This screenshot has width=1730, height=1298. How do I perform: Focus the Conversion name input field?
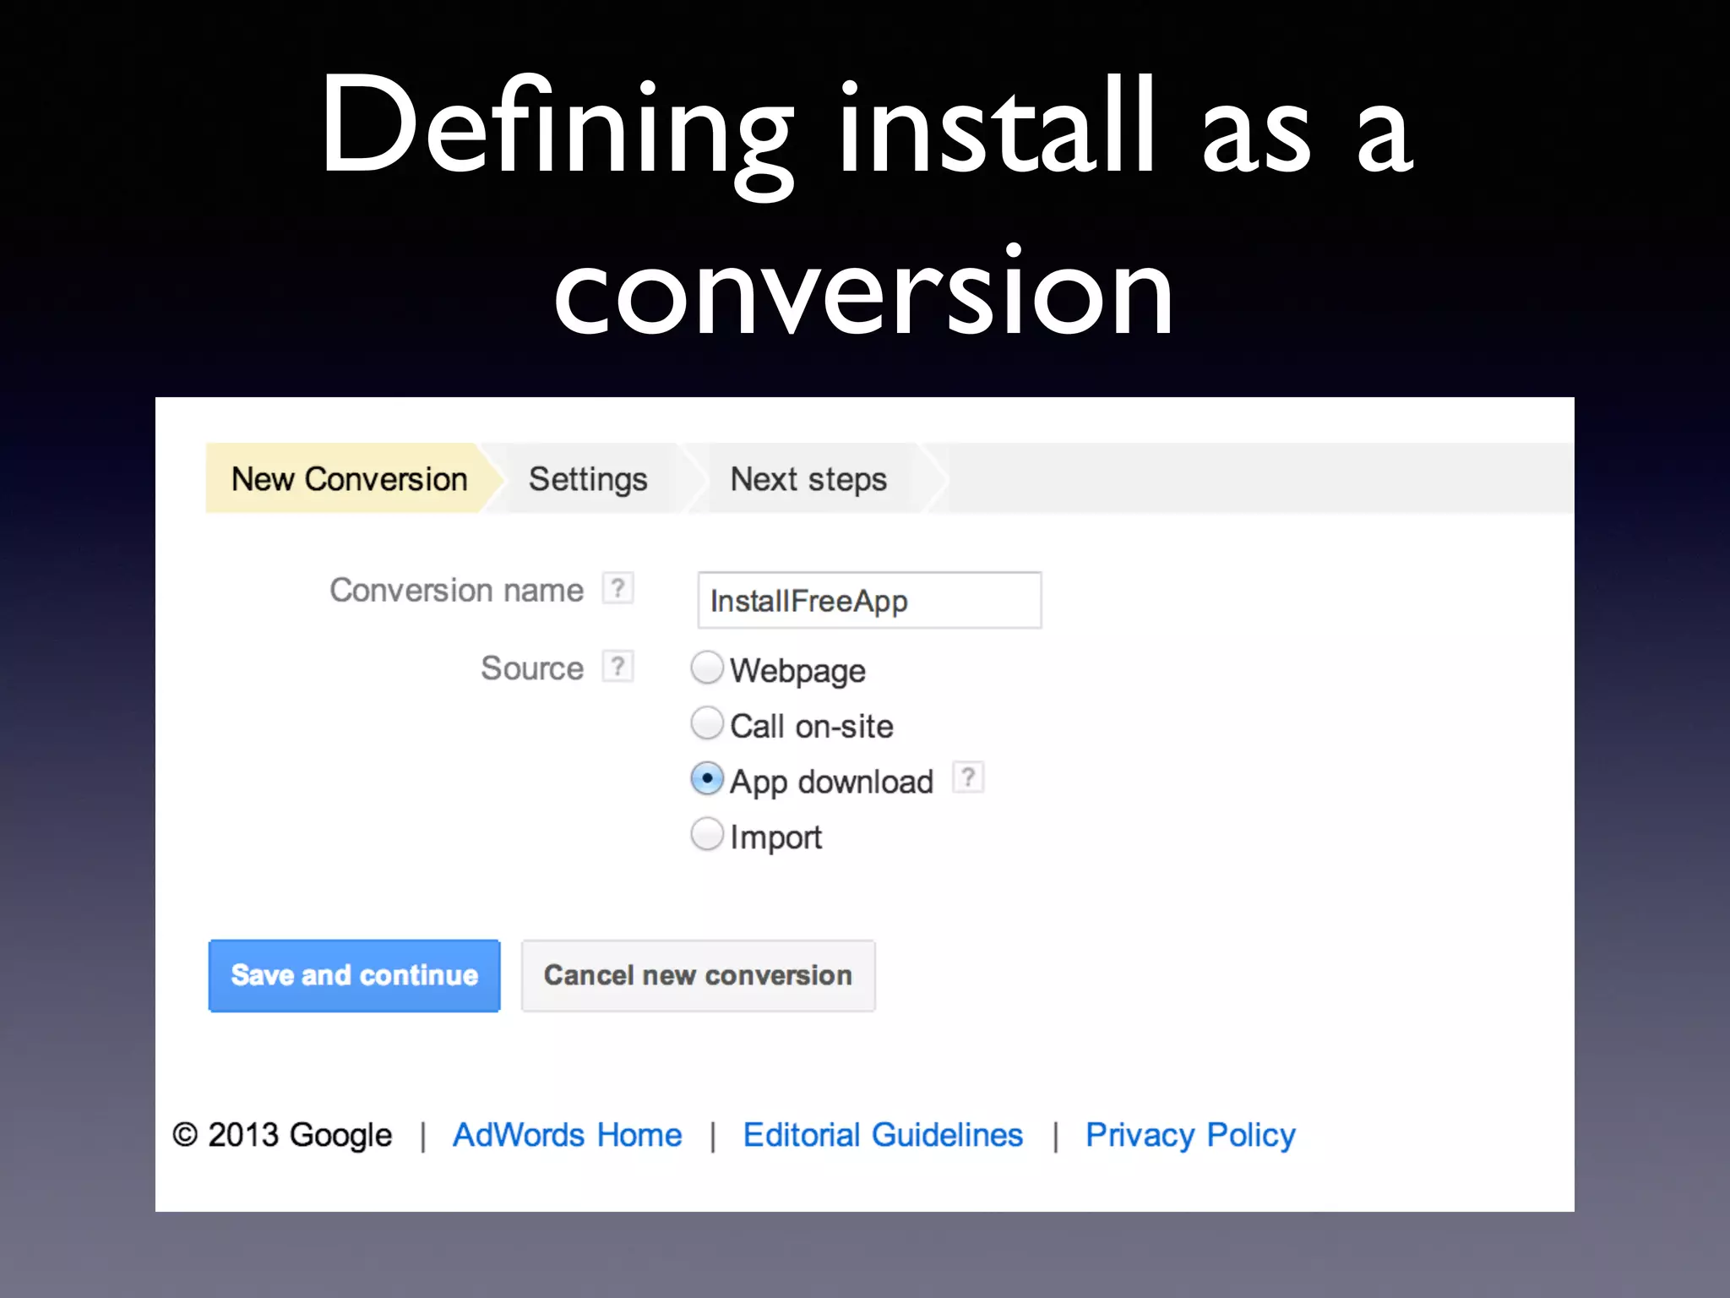(x=869, y=600)
